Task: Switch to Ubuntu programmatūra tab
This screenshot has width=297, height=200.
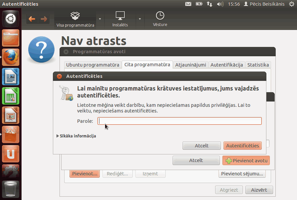Action: [x=92, y=65]
